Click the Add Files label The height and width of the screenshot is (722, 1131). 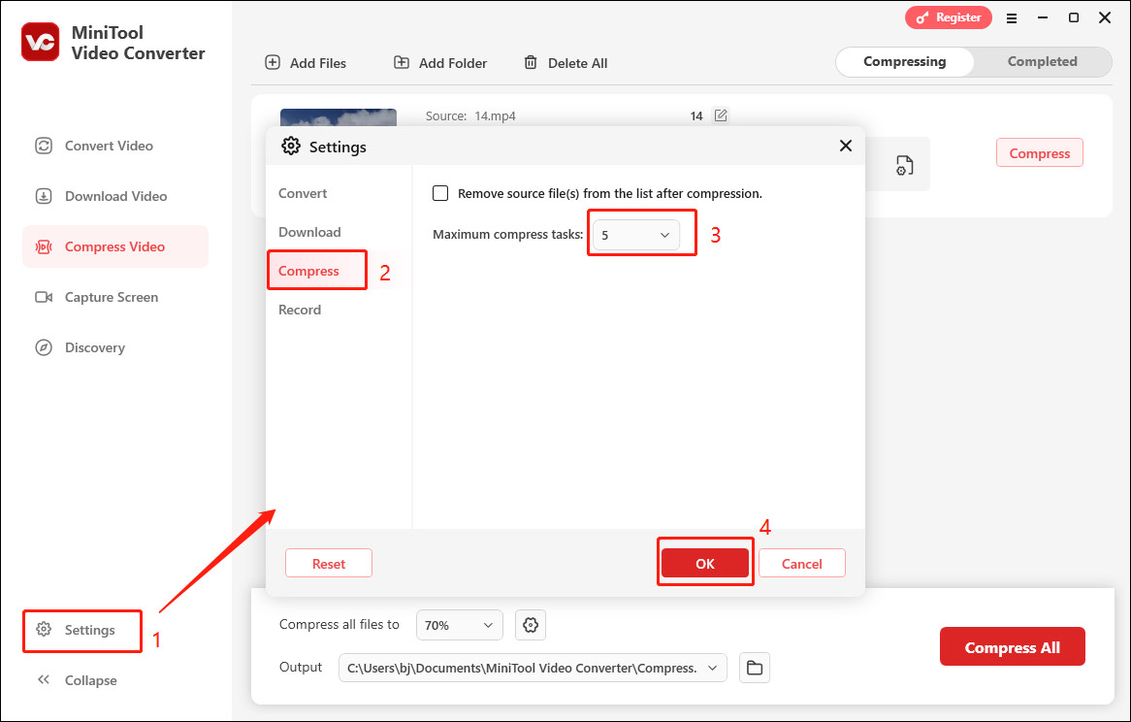318,63
